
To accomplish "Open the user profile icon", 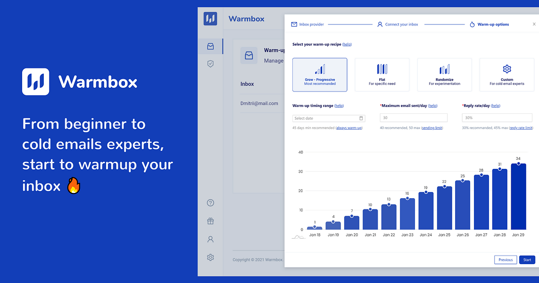I will point(210,239).
